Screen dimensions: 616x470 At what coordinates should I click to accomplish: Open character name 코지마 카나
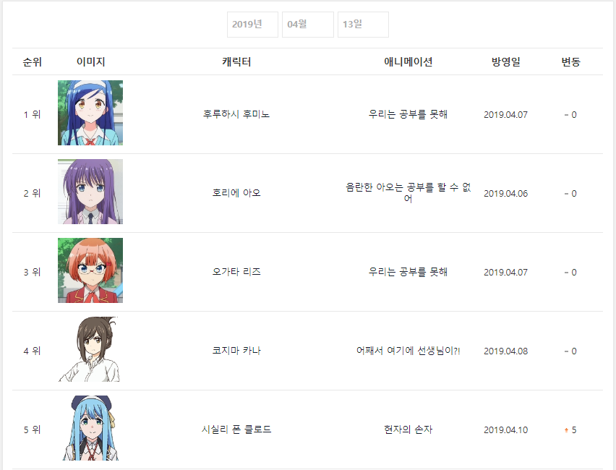click(x=236, y=351)
